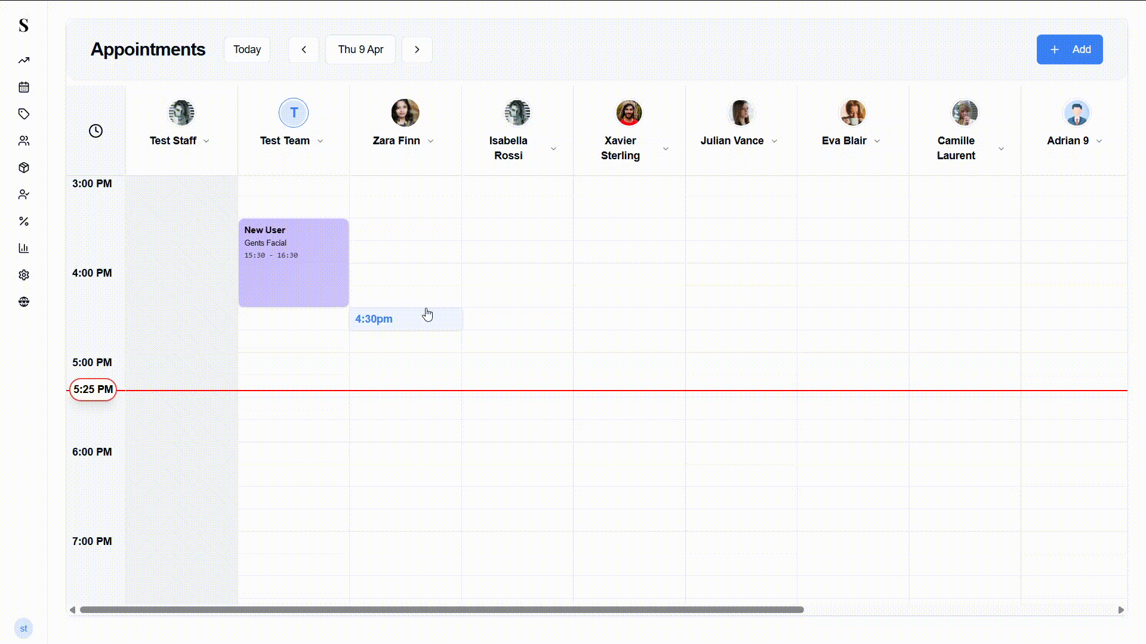Click the percent discounts sidebar icon
1146x644 pixels.
point(24,221)
